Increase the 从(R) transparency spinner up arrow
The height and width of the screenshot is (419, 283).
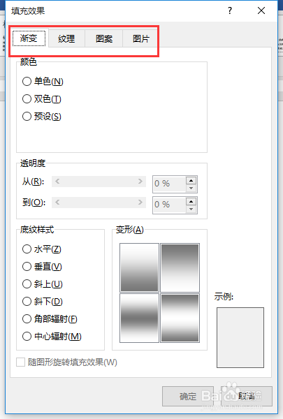191,181
